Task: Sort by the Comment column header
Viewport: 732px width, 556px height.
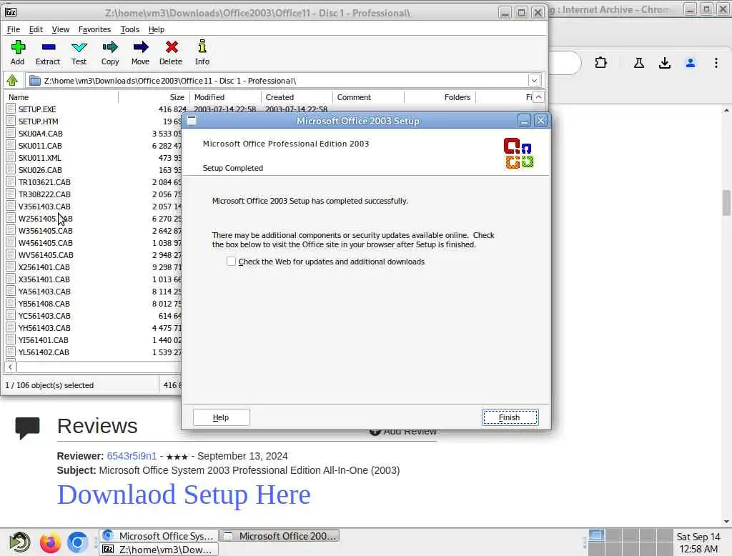Action: [x=368, y=97]
